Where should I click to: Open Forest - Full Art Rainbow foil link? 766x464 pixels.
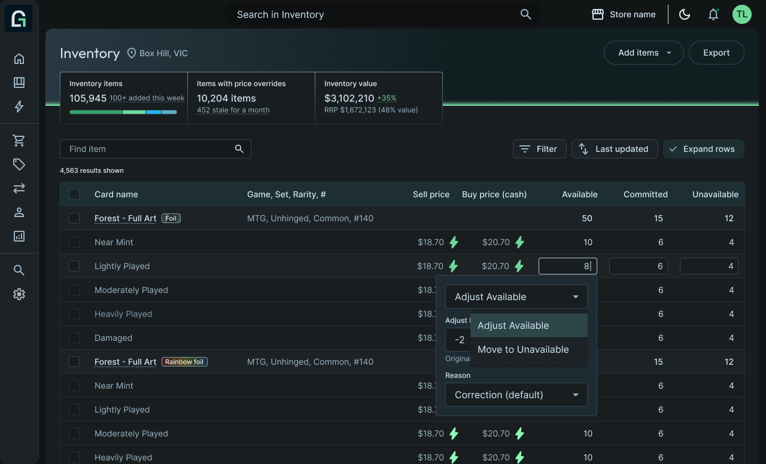point(125,362)
